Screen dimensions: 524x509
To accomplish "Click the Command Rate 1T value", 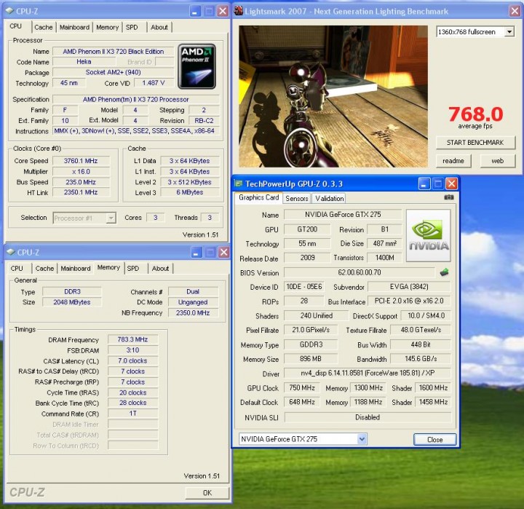I will click(x=132, y=414).
